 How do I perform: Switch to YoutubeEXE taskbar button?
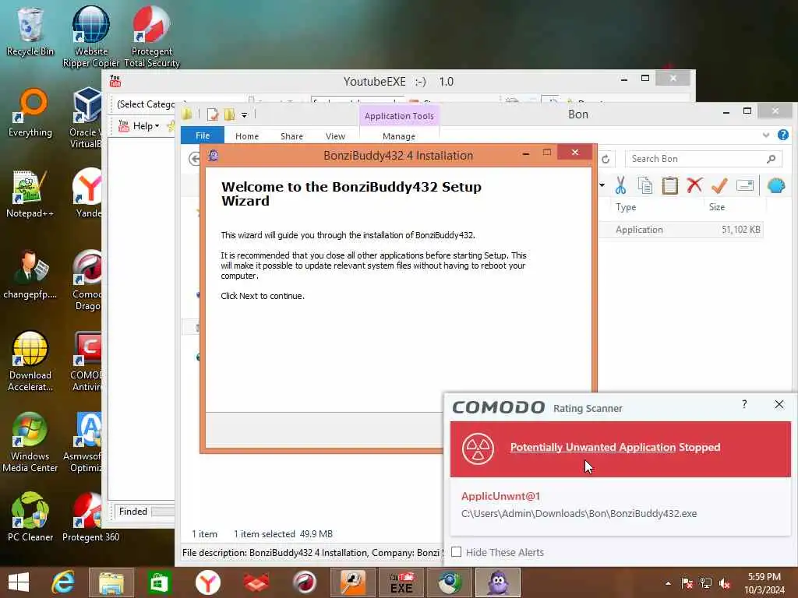401,582
